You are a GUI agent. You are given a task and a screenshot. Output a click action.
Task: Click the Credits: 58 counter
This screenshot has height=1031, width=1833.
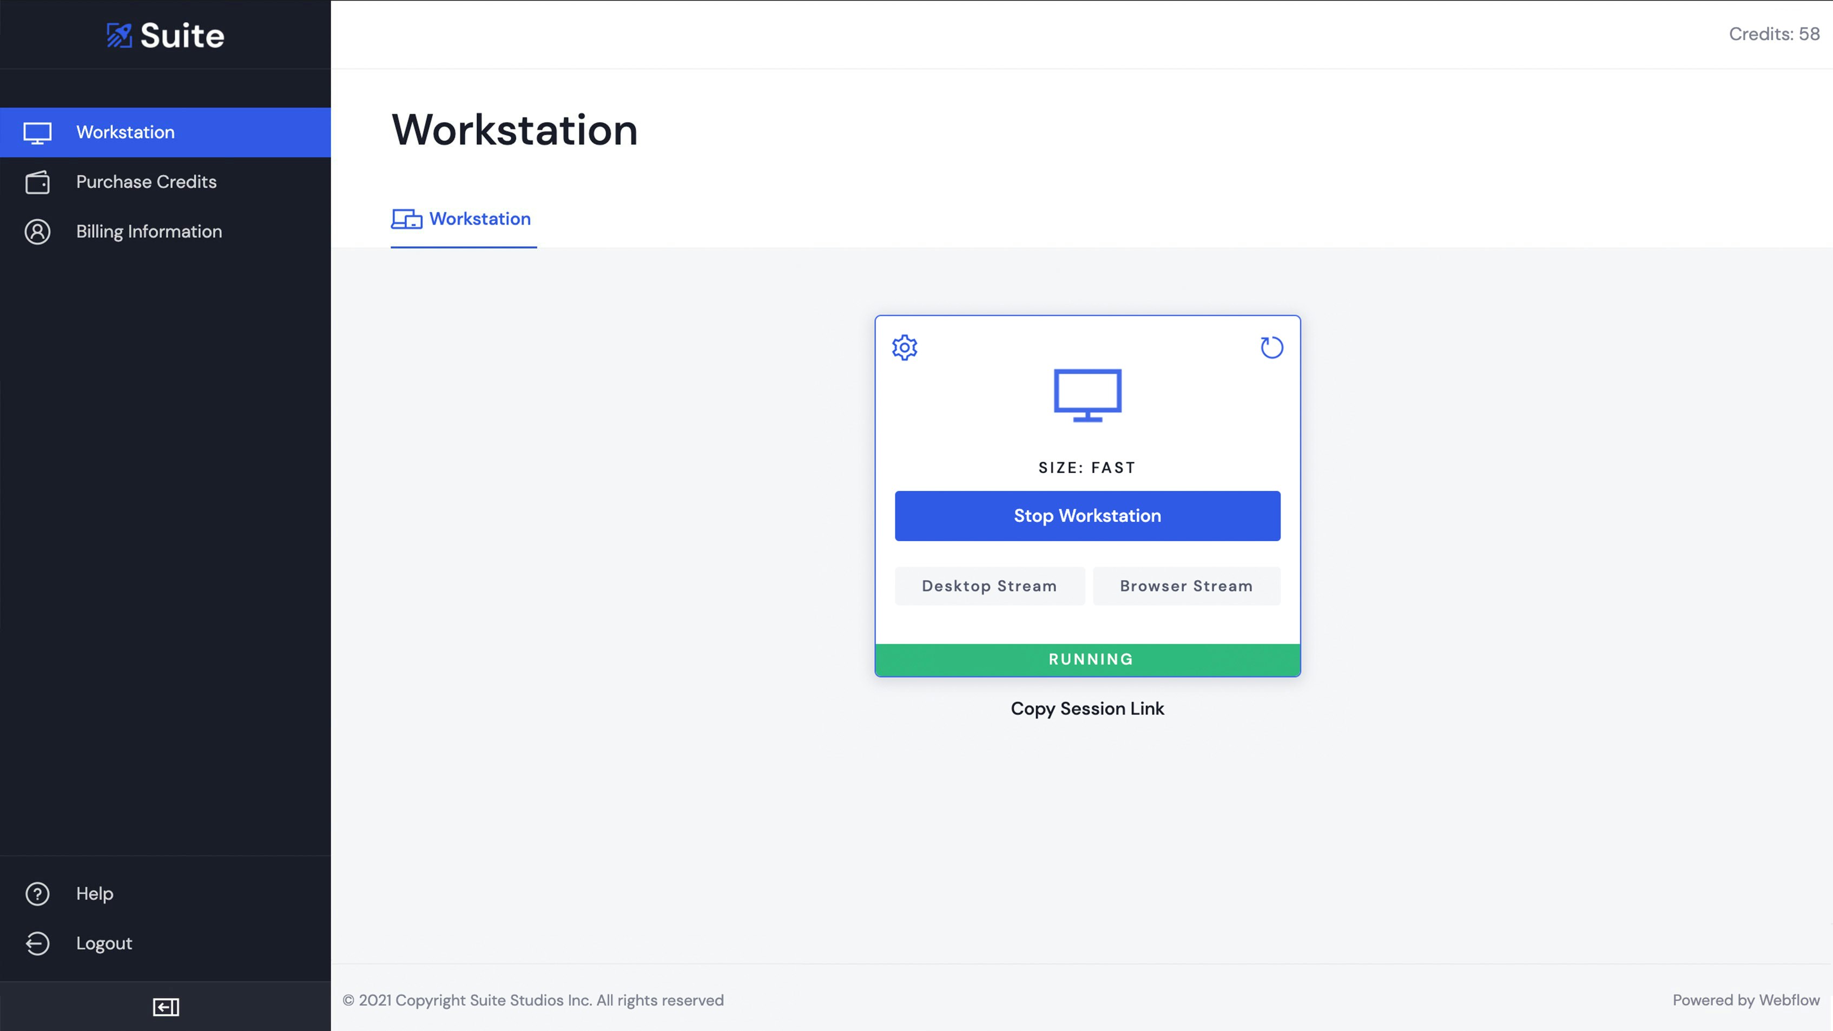tap(1773, 34)
